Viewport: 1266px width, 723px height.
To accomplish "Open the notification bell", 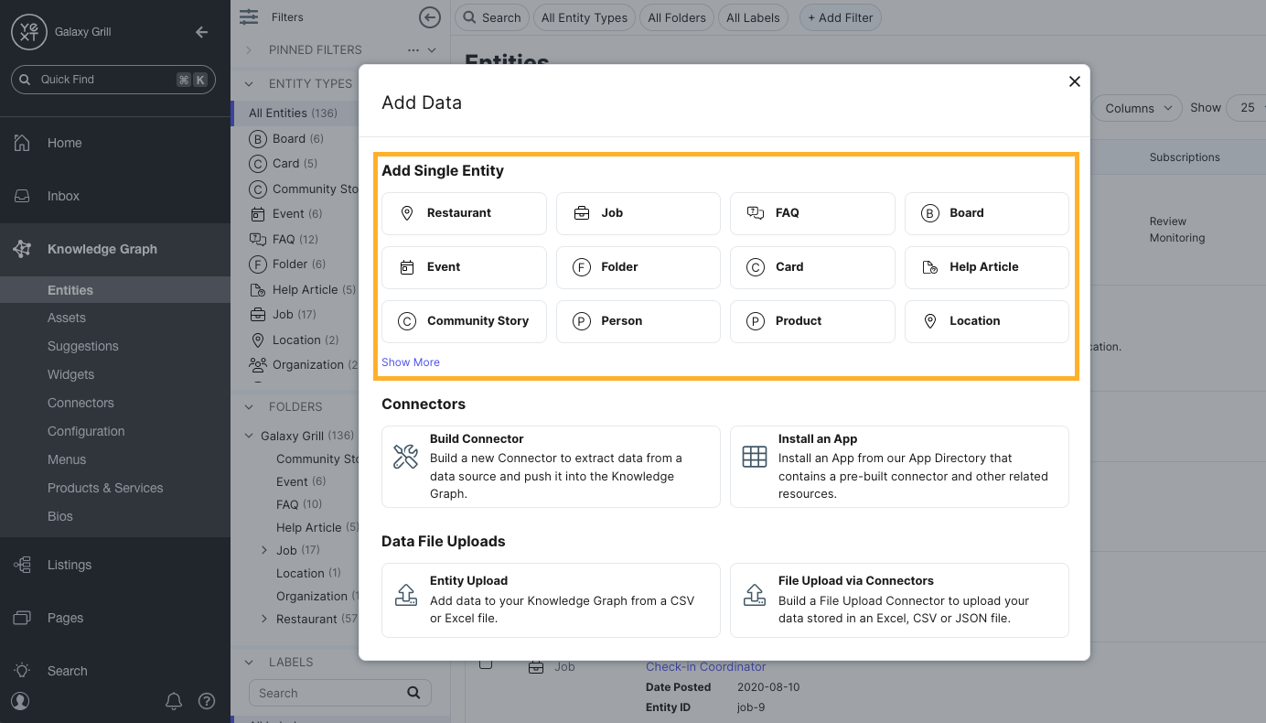I will click(x=174, y=701).
